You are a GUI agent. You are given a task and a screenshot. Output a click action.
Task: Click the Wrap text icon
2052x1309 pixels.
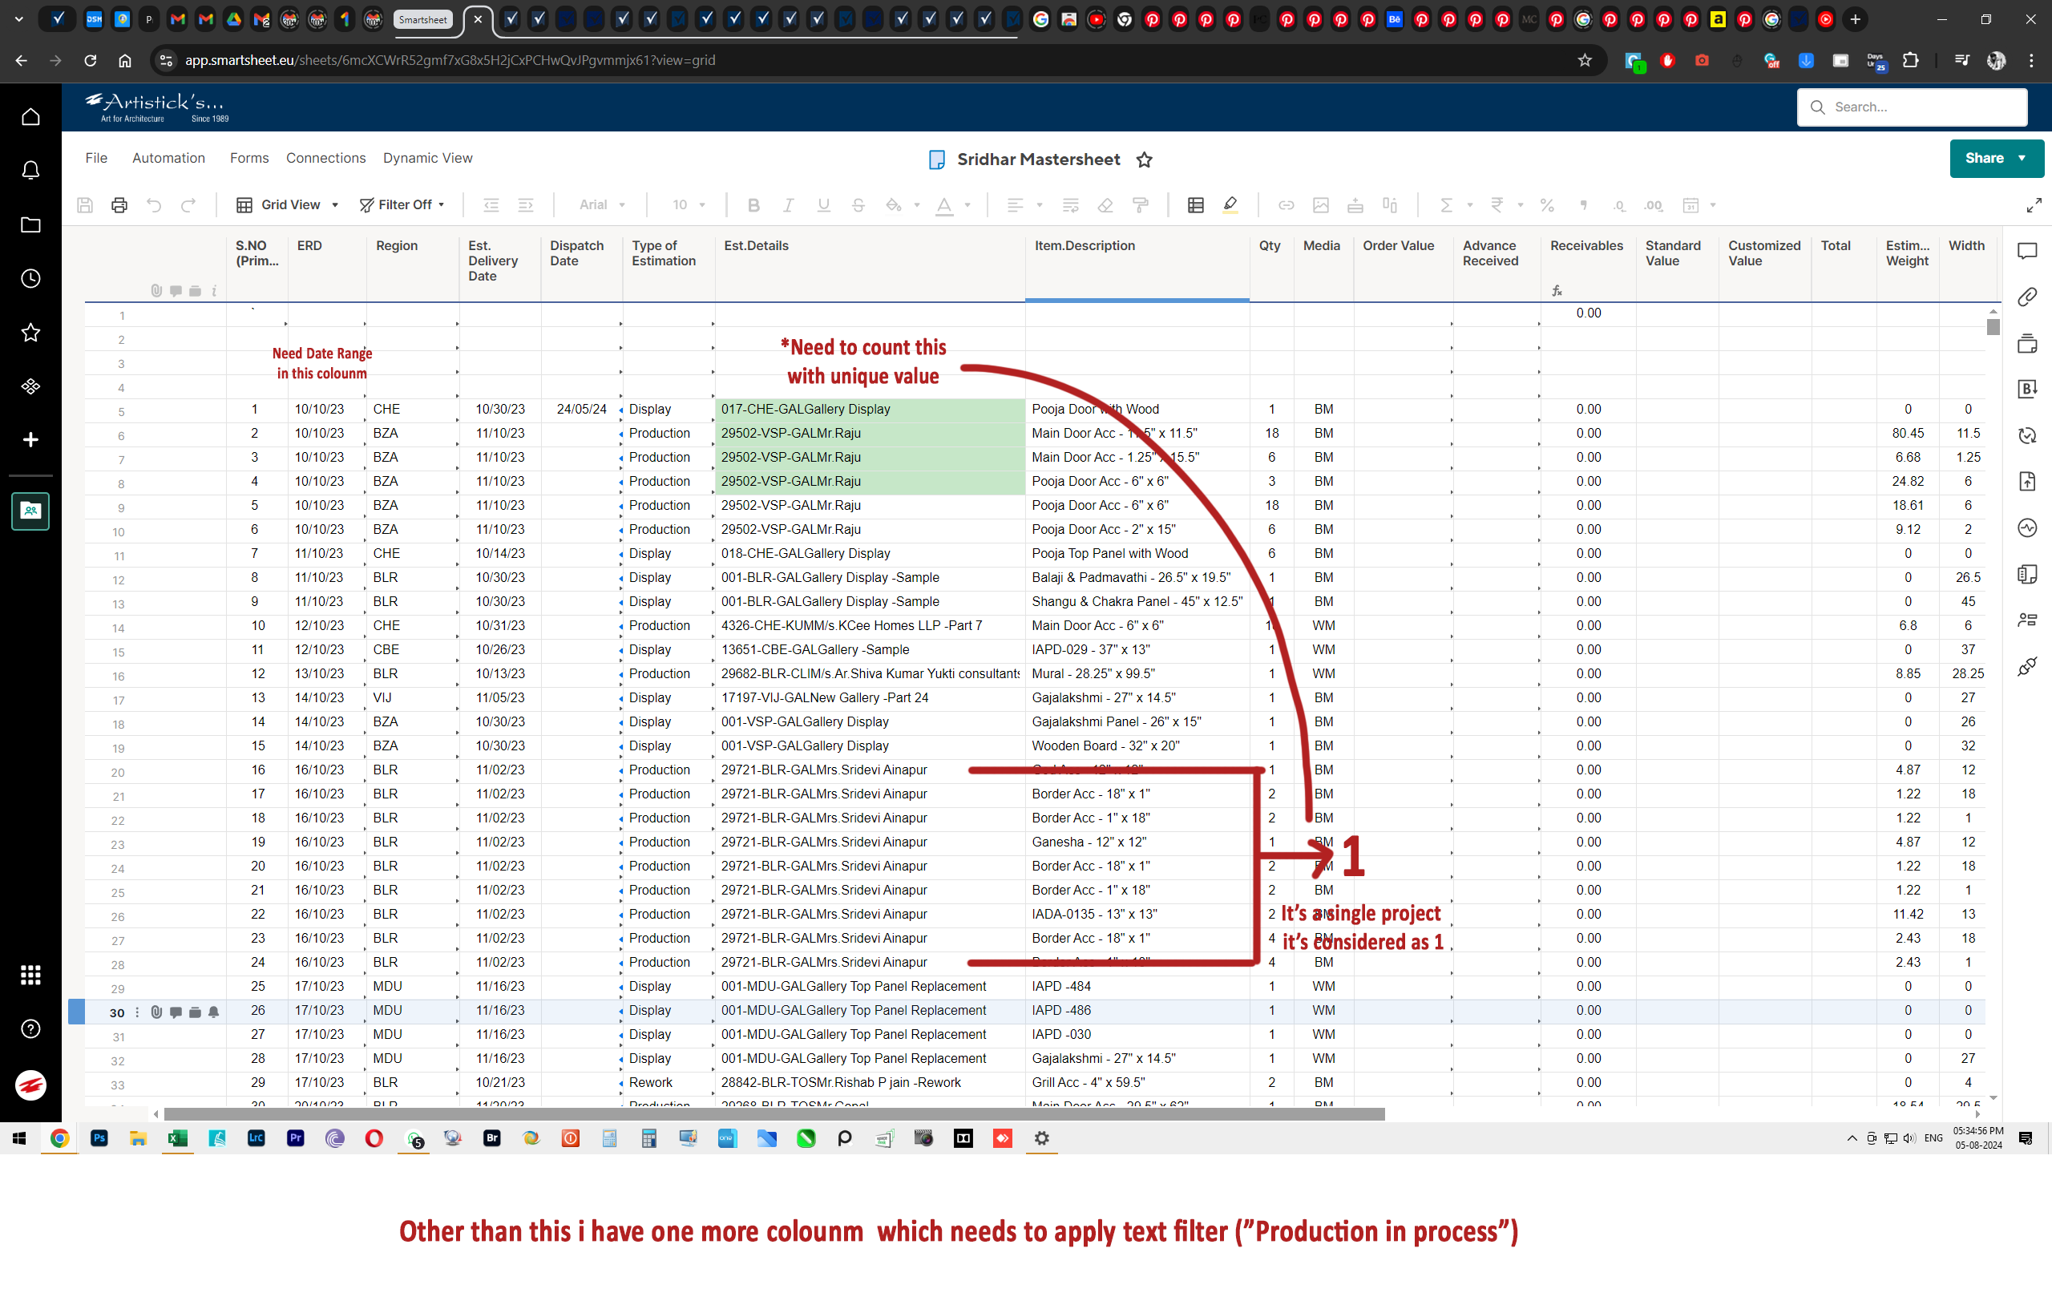coord(1070,204)
